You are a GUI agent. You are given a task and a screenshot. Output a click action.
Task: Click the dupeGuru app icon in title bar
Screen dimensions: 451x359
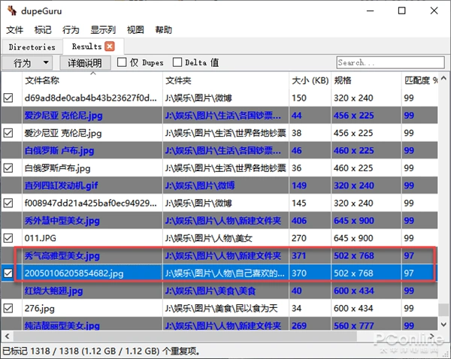(11, 11)
